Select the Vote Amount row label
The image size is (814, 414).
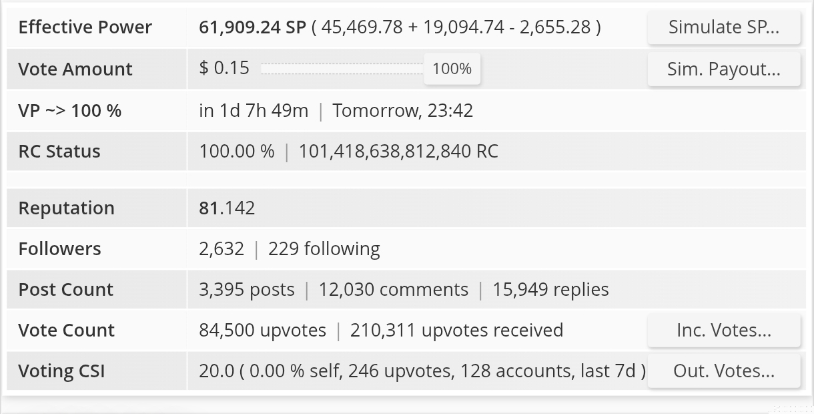tap(75, 69)
